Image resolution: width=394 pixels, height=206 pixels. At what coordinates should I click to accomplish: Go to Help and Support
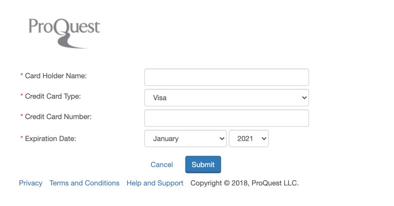pos(155,183)
